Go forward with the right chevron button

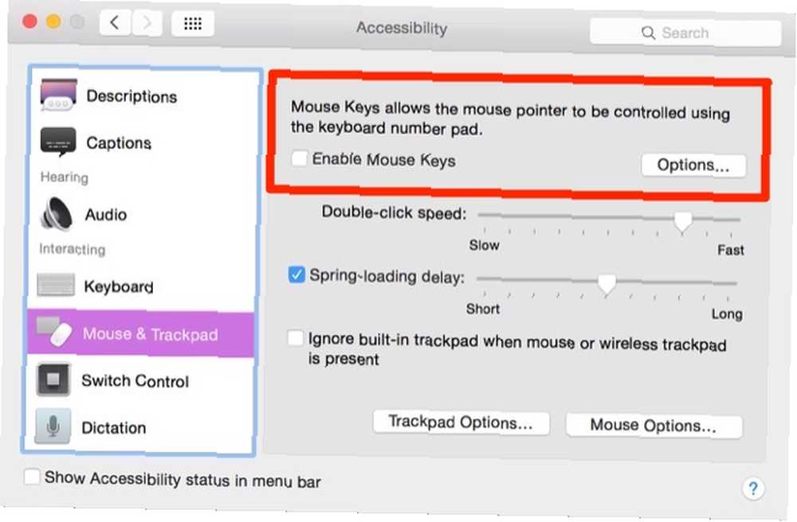147,23
